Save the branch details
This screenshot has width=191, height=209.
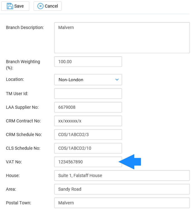(x=15, y=6)
